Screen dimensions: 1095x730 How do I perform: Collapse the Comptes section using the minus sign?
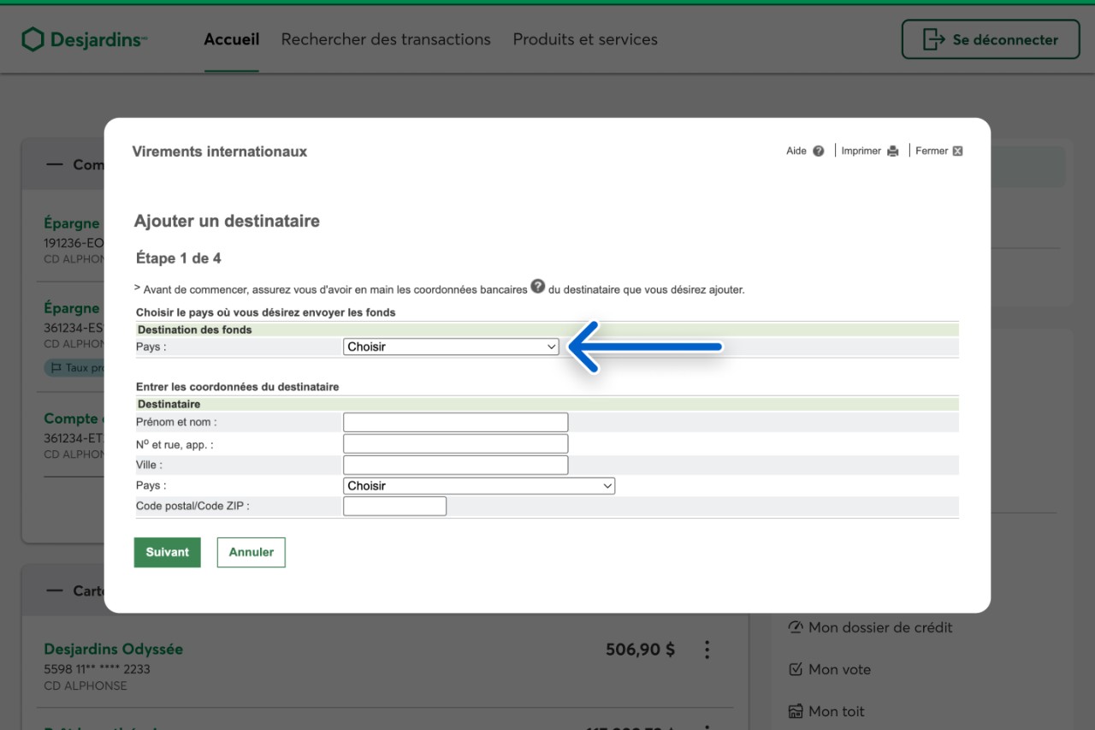[x=55, y=164]
